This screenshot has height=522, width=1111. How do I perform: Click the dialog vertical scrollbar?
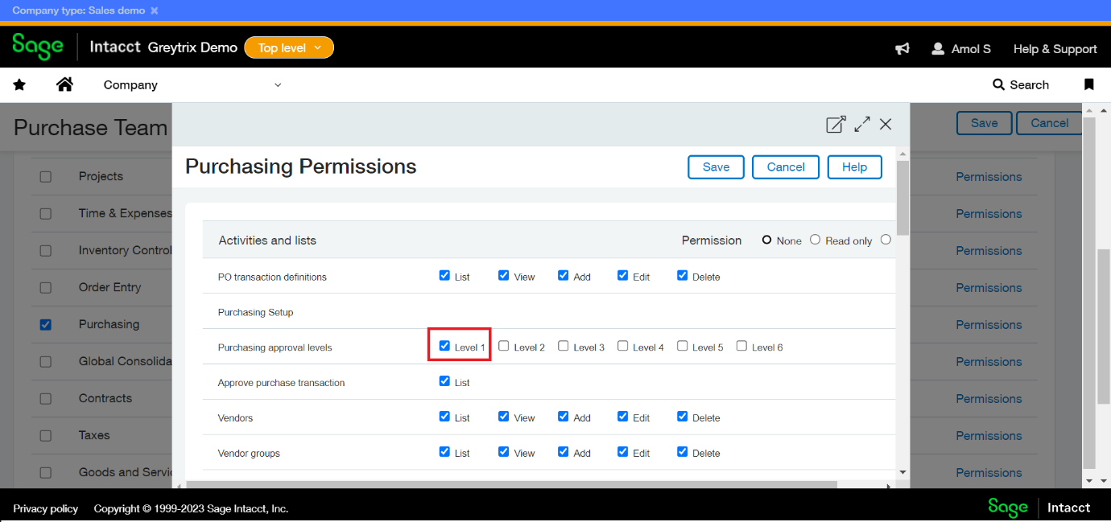pyautogui.click(x=902, y=197)
